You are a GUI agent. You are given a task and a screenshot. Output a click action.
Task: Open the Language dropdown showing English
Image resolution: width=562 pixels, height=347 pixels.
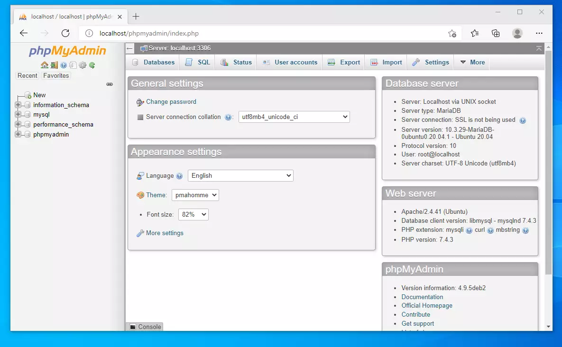(x=240, y=175)
